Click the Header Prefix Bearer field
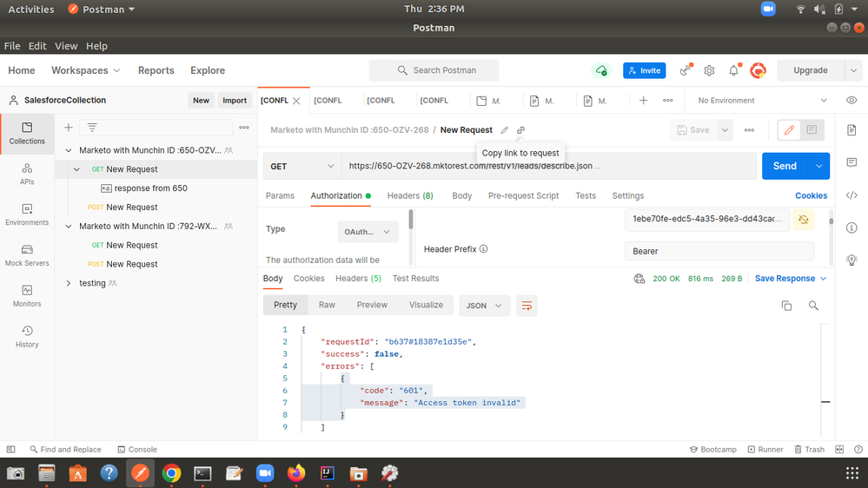The width and height of the screenshot is (868, 488). pos(719,251)
